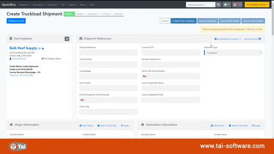
Task: Open the Accounting menu
Action: [39, 5]
